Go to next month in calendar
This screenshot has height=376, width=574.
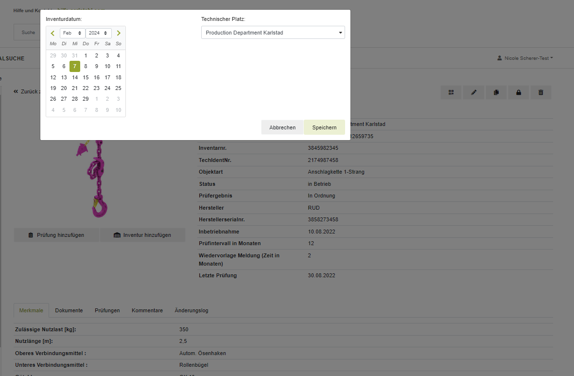point(119,33)
